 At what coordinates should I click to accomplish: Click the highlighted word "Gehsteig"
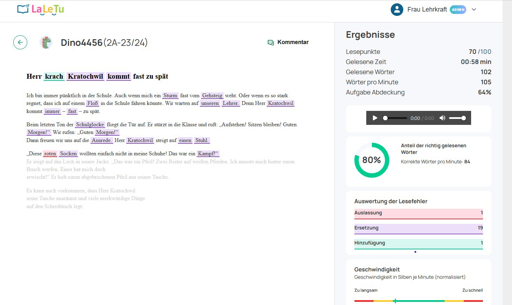click(212, 95)
